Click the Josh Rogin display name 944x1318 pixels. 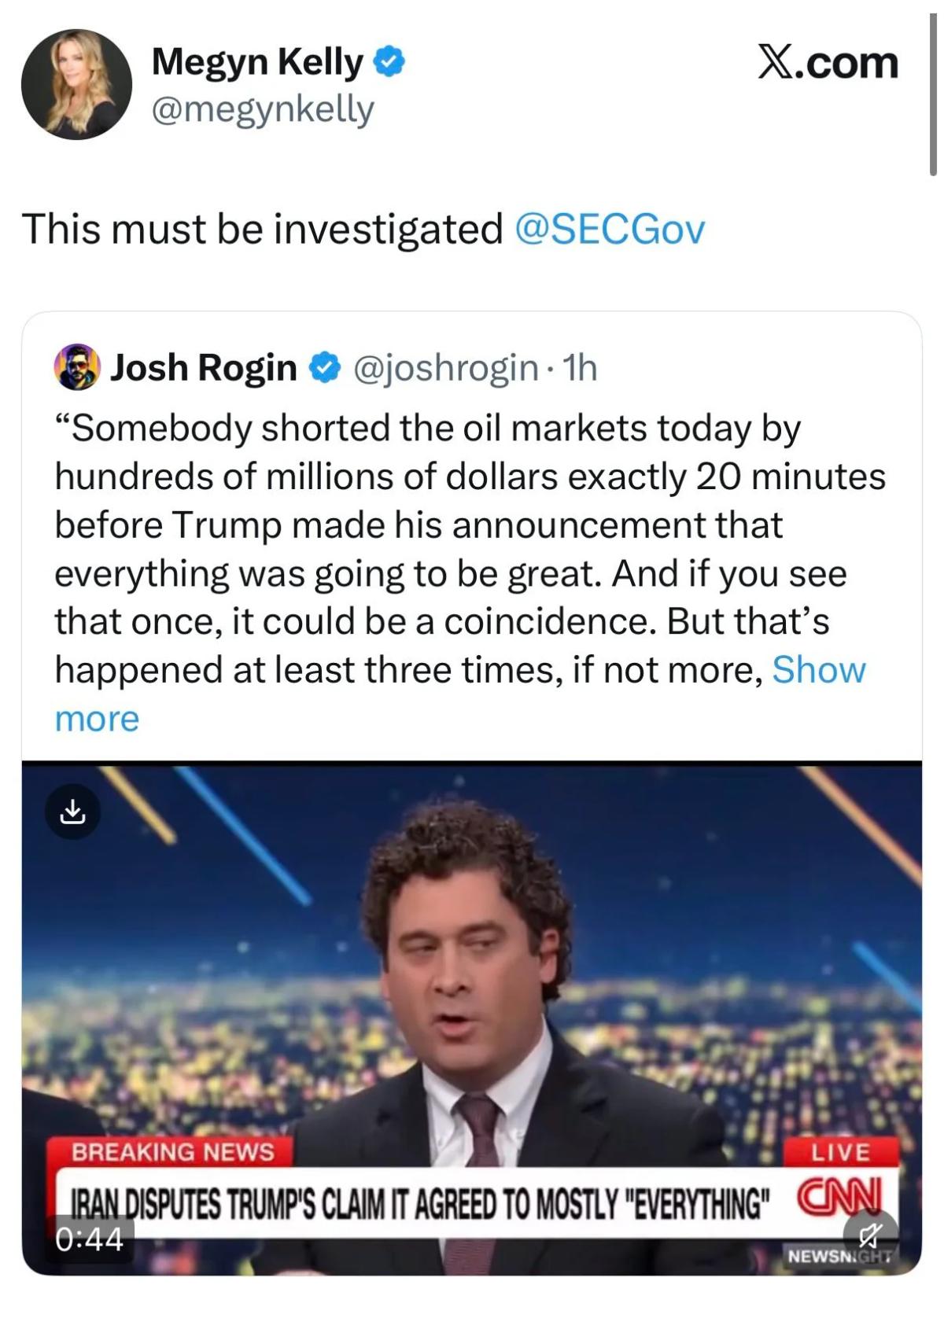click(x=204, y=367)
